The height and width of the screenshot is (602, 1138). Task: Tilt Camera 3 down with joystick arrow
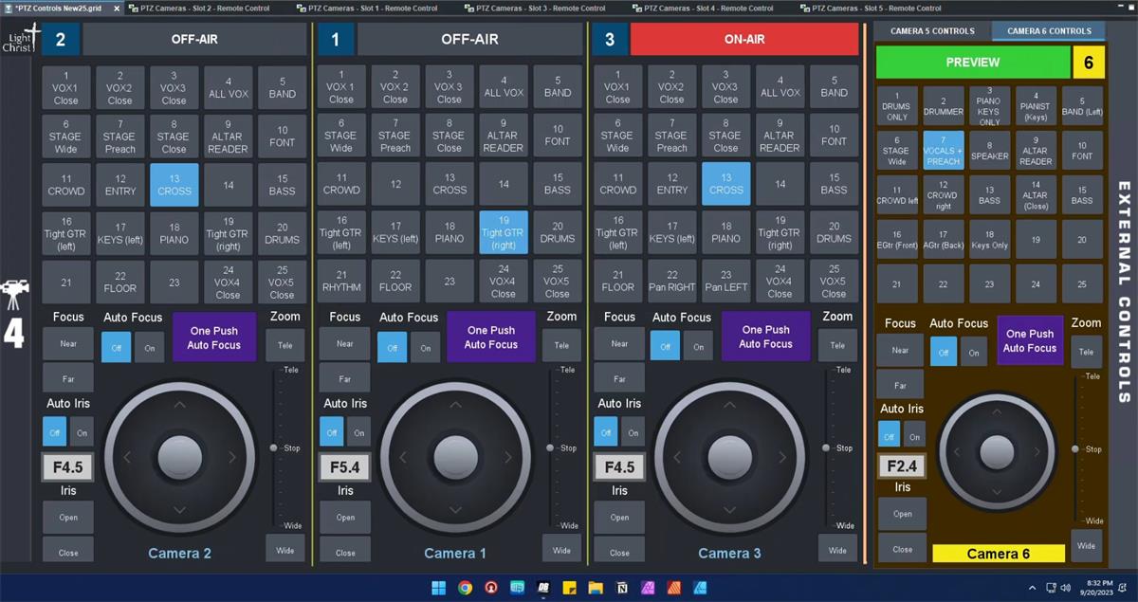[x=730, y=511]
